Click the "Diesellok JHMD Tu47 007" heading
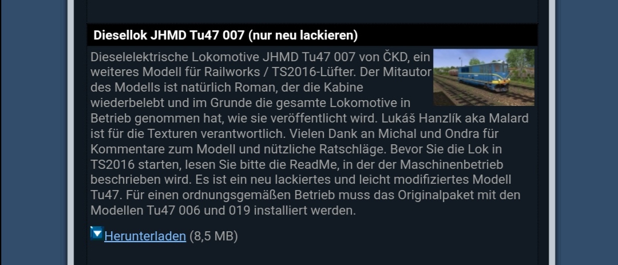This screenshot has height=265, width=618. click(x=169, y=35)
